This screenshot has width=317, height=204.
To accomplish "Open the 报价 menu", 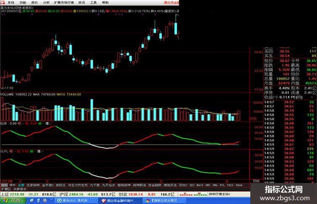I will (x=35, y=2).
